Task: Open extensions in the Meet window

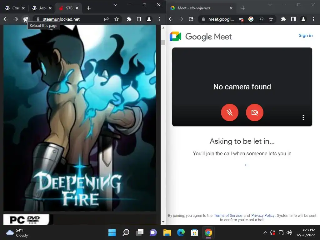Action: coord(283,19)
